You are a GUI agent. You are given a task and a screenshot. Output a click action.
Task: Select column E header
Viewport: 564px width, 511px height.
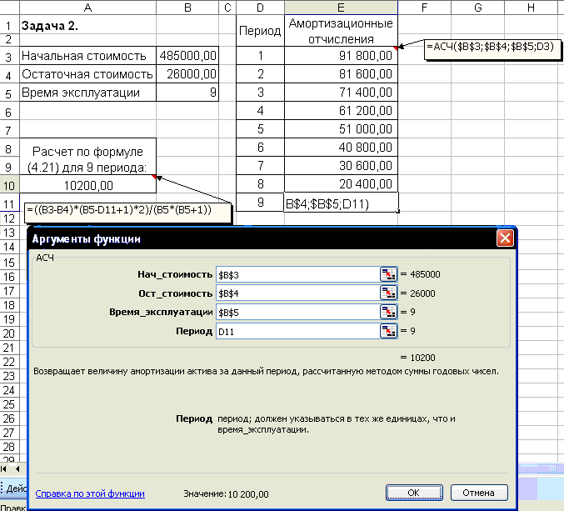(x=341, y=8)
